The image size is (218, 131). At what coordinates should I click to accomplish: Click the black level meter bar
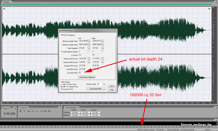coord(108,123)
